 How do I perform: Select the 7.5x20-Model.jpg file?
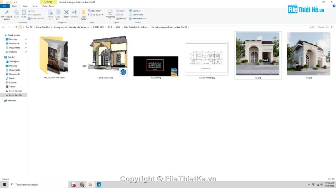coord(207,60)
